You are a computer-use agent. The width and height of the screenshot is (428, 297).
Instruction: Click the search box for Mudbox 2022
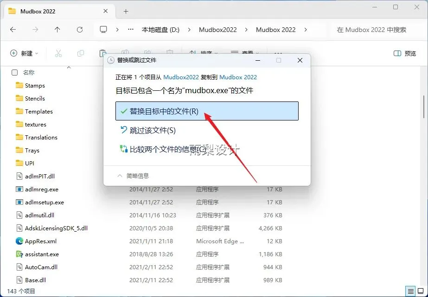click(x=377, y=30)
